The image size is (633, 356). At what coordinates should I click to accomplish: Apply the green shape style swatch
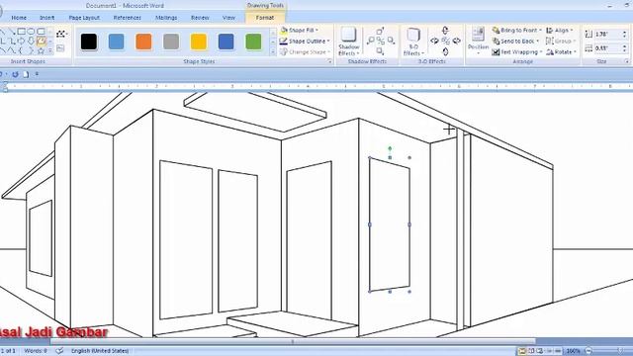tap(253, 42)
